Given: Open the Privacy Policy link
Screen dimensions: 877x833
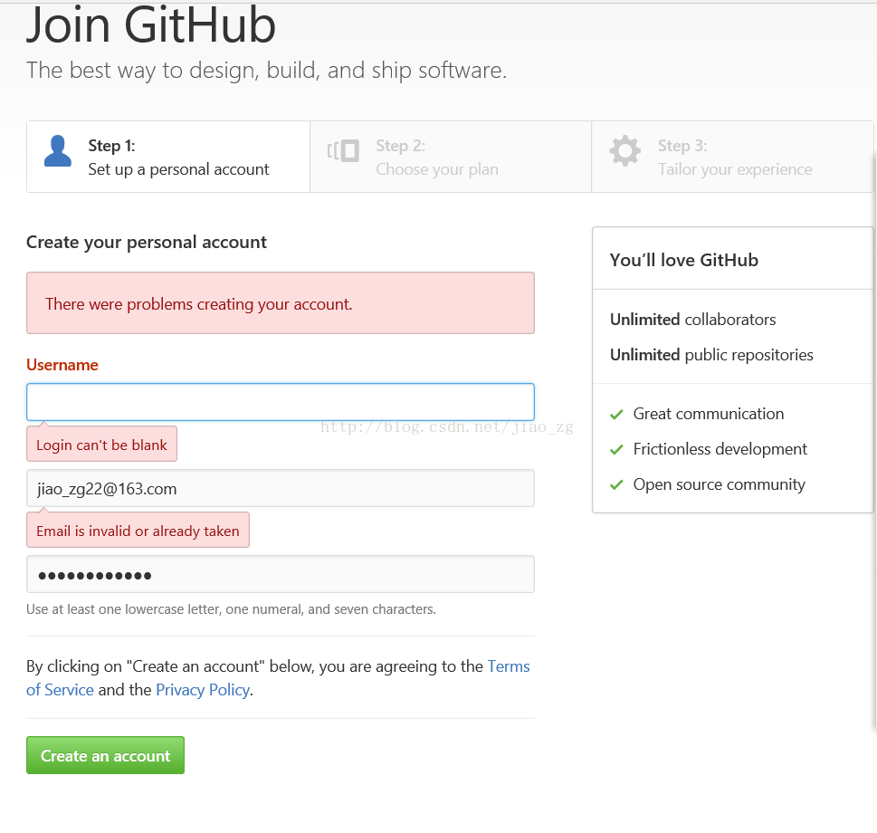Looking at the screenshot, I should tap(203, 690).
